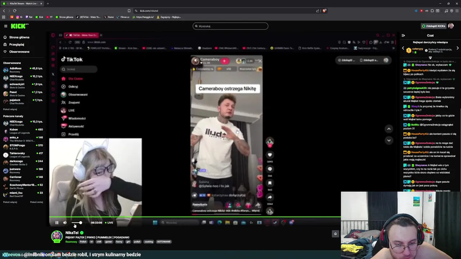Viewport: 461px width, 259px height.
Task: Click the down chevron beside TikTok video
Action: point(389,140)
